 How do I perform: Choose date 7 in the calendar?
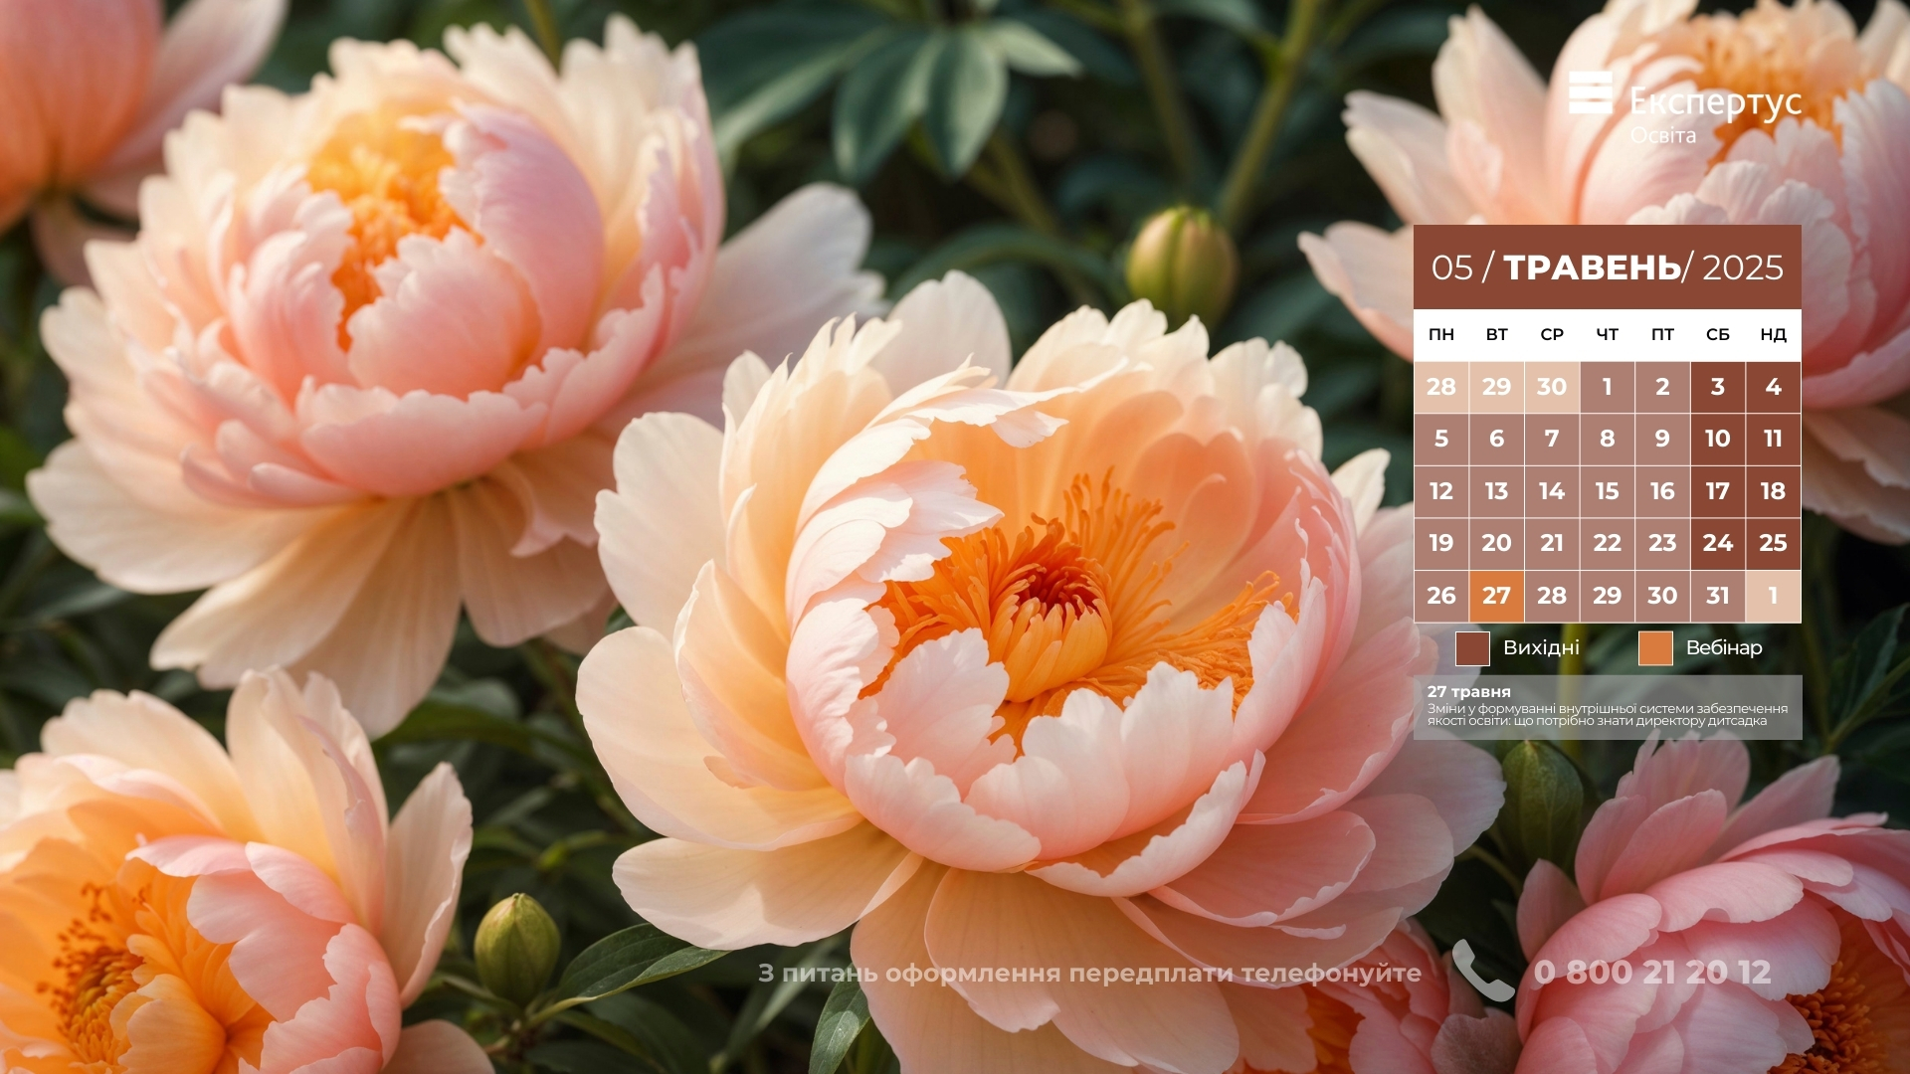pos(1552,439)
